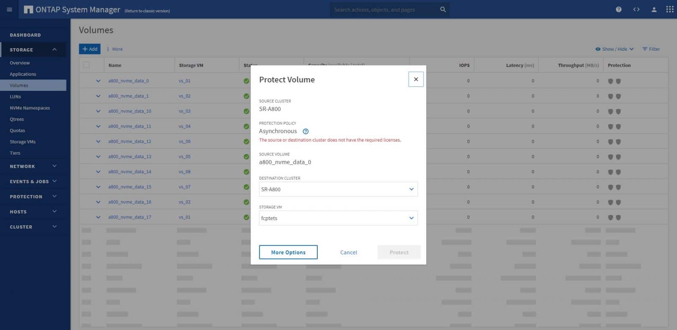
Task: Expand the a800_nvme_data_1 row
Action: coord(98,96)
